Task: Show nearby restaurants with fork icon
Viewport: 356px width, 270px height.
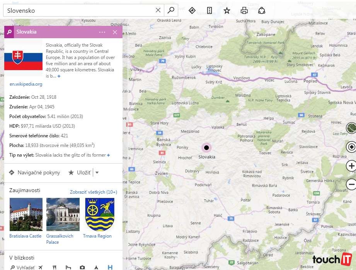Action: coord(55,267)
